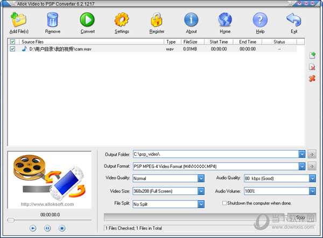Screen dimensions: 323x238
Task: Start conversion with the Convert icon
Action: (x=87, y=19)
